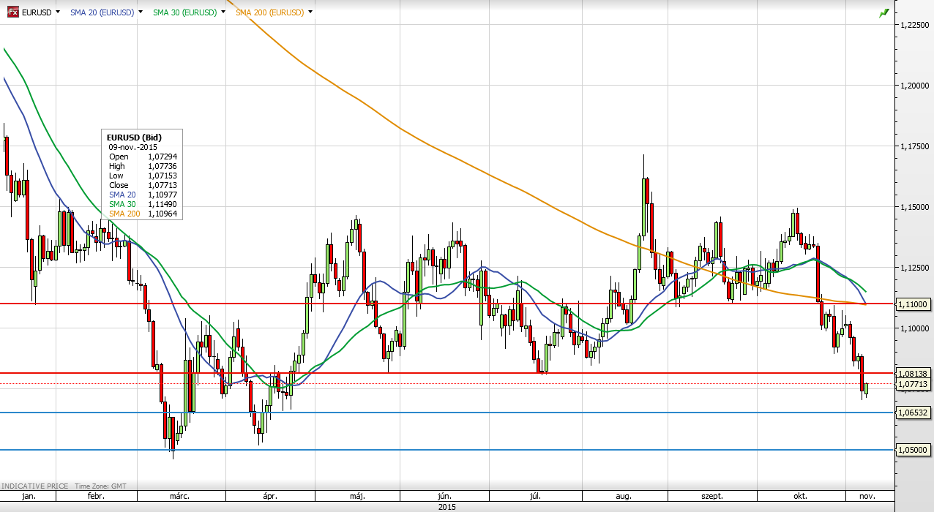The width and height of the screenshot is (934, 512).
Task: Click the EURUSD (Bid) tooltip title
Action: coord(134,138)
